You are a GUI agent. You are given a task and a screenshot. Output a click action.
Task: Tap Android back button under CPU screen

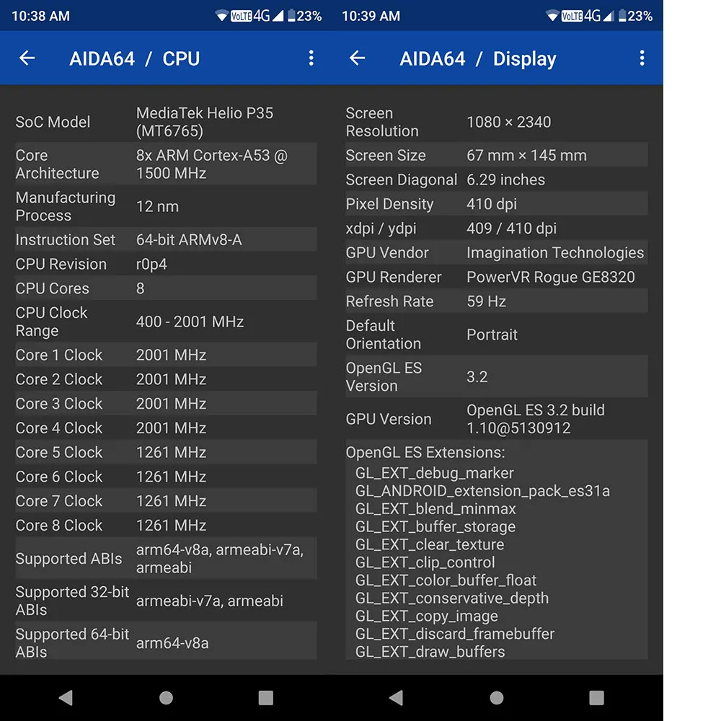pyautogui.click(x=66, y=697)
